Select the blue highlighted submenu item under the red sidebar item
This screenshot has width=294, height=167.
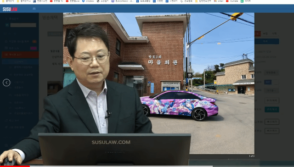click(x=20, y=61)
